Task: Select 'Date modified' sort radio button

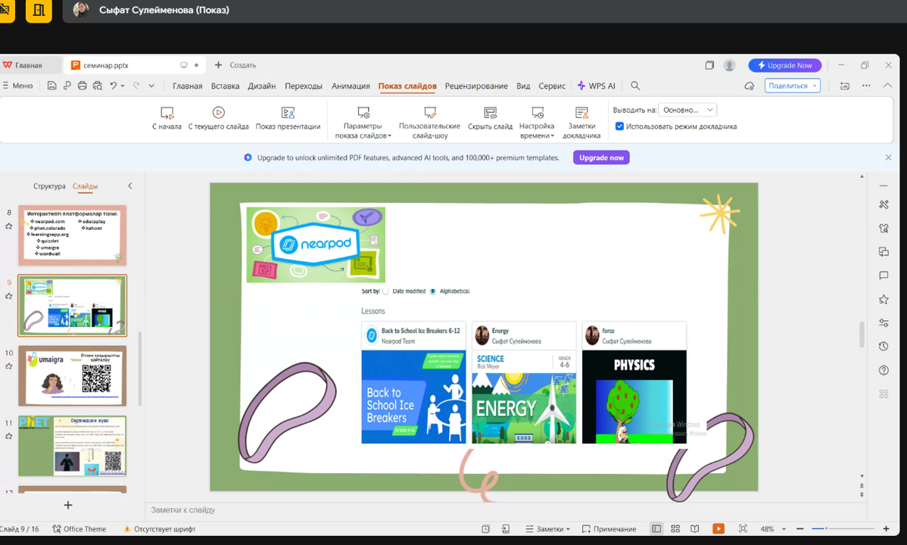Action: (385, 291)
